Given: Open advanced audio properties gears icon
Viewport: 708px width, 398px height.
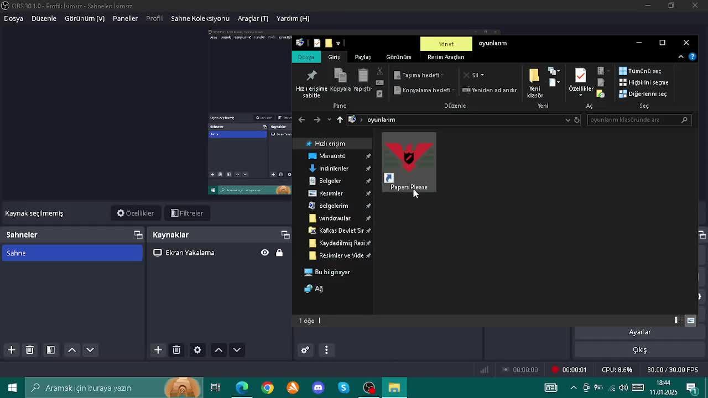Looking at the screenshot, I should [305, 350].
